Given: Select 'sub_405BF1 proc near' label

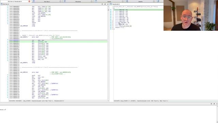Looking at the screenshot, I should click(30, 37).
